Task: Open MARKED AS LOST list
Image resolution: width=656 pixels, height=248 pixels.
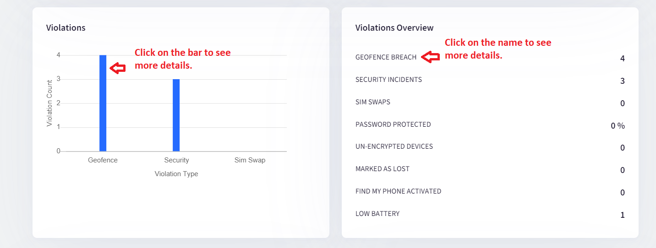Action: pyautogui.click(x=383, y=169)
